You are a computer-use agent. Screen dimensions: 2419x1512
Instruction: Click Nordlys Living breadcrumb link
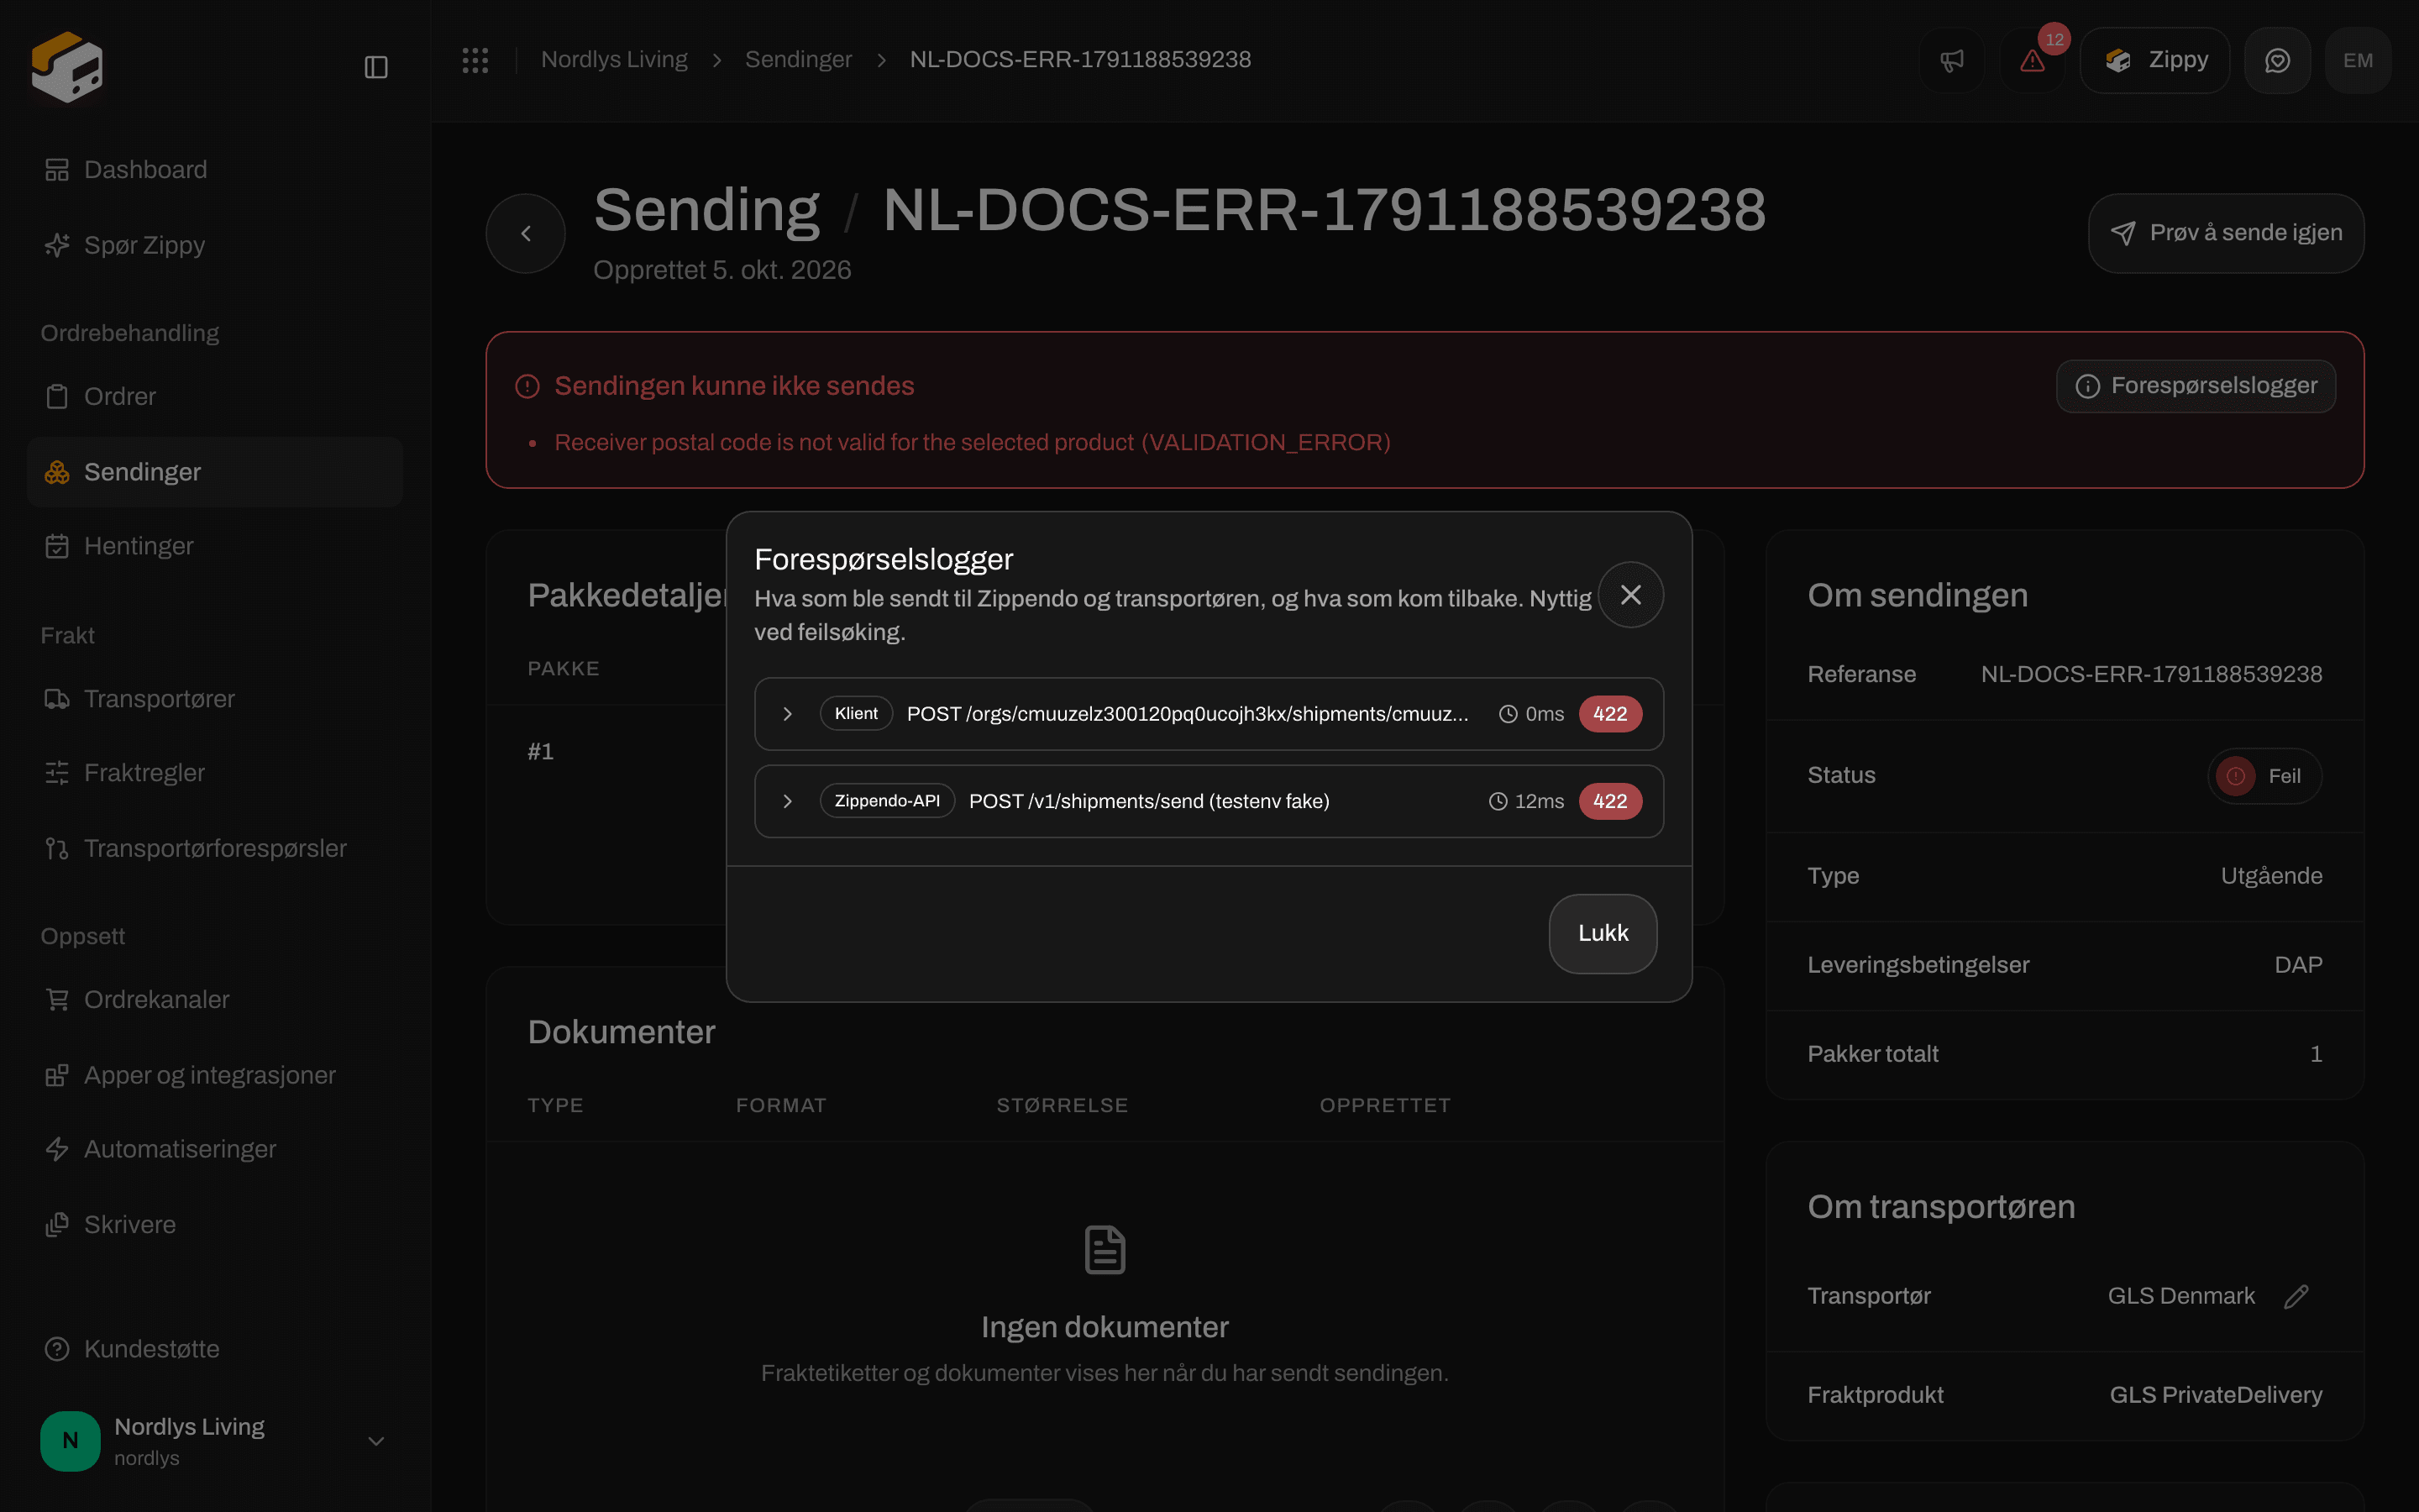pyautogui.click(x=614, y=60)
